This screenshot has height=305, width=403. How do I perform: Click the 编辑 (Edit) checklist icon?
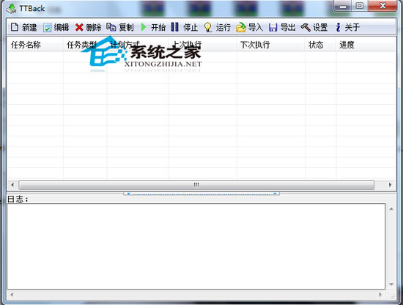point(47,27)
